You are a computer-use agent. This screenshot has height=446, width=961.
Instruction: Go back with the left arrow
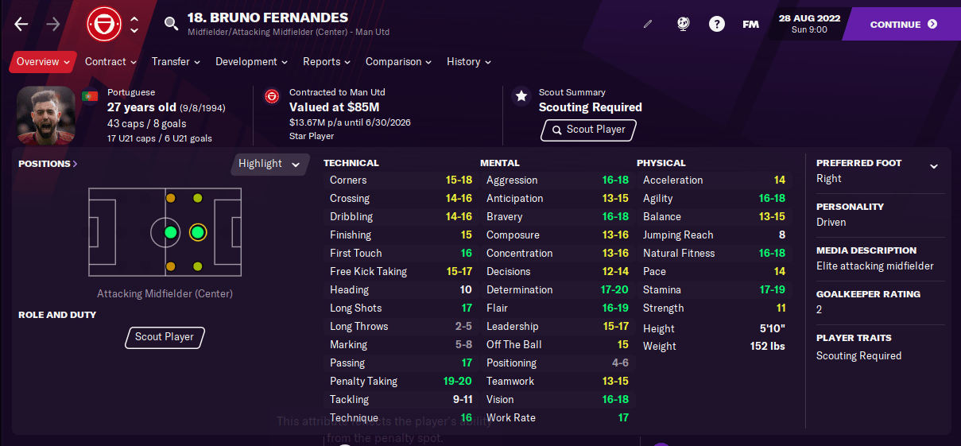click(21, 25)
